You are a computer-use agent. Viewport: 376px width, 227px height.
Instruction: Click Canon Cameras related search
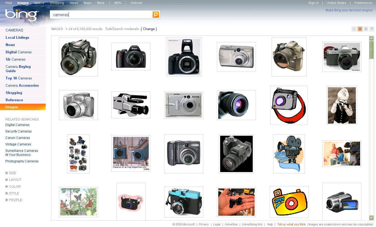[17, 138]
